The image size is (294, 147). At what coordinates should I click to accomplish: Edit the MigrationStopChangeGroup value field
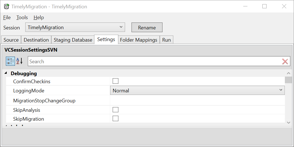tap(197, 100)
